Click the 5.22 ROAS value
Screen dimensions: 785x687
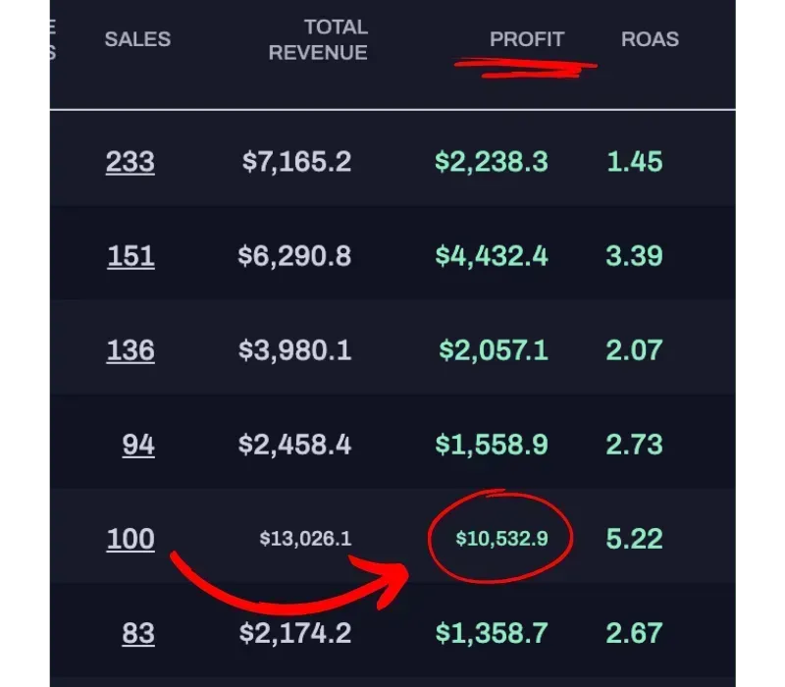[634, 539]
